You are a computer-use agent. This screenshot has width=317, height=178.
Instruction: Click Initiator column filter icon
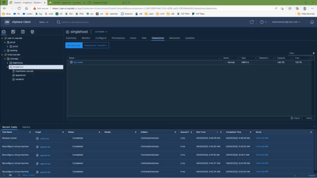pyautogui.click(x=175, y=132)
